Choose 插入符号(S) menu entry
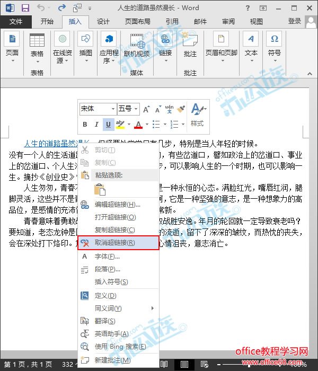 click(x=118, y=282)
